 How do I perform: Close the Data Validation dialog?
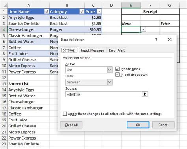coord(170,39)
